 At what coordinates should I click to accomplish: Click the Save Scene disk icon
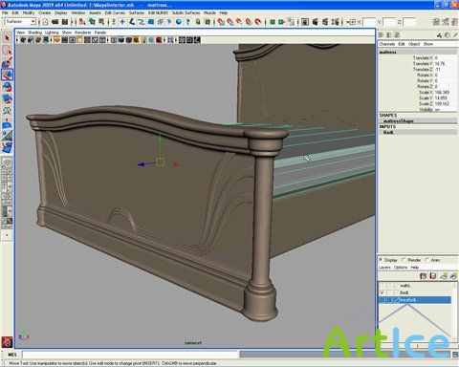(x=65, y=22)
